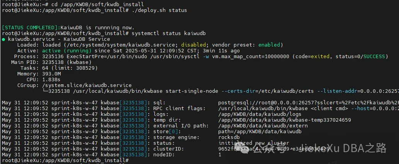Click '/usr/local/kaiwudb/bin/kwbase <client cmd>' value

coord(283,109)
